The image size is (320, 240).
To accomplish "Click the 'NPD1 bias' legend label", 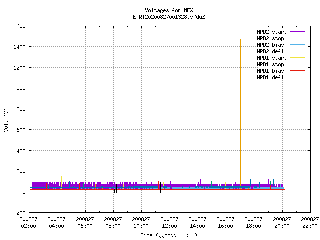I will coord(270,71).
